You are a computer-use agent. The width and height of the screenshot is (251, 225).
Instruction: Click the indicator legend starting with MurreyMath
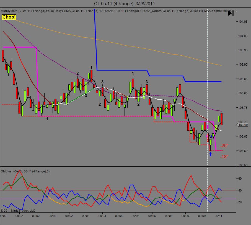tap(118, 11)
